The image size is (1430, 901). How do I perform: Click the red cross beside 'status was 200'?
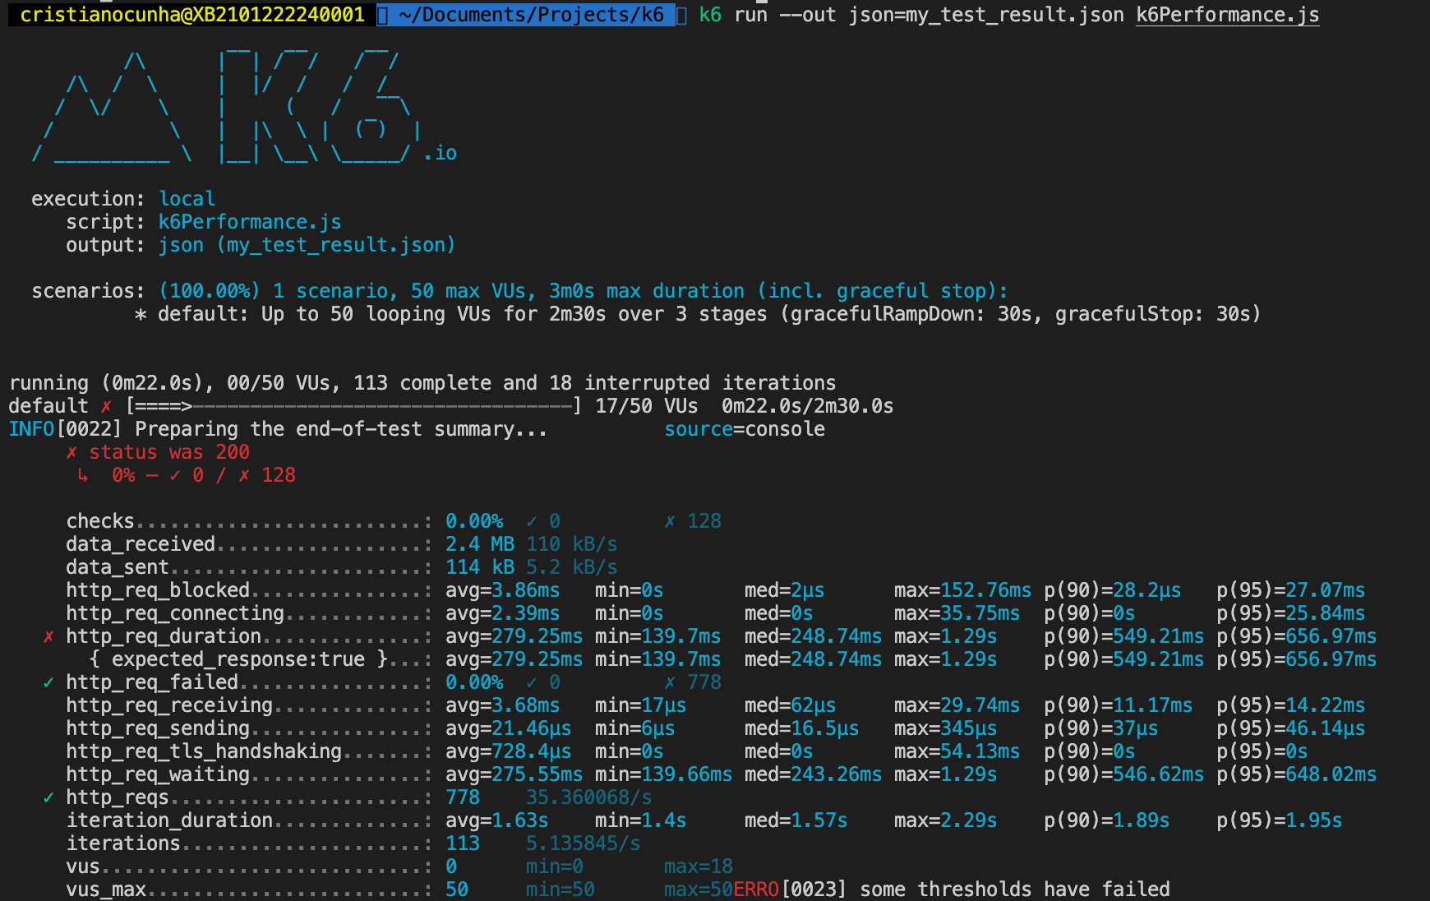point(71,452)
